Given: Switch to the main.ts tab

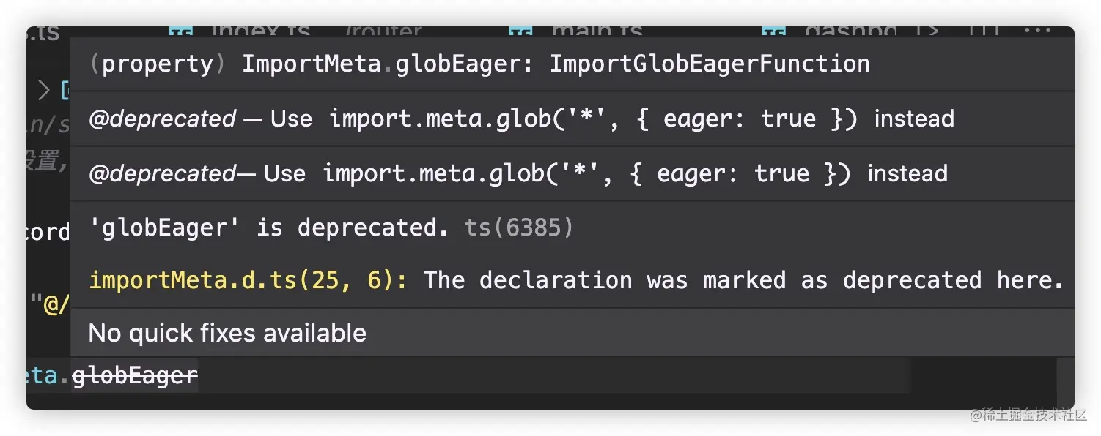Looking at the screenshot, I should point(597,33).
